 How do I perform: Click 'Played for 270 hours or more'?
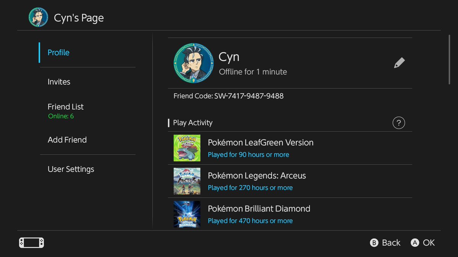(250, 188)
